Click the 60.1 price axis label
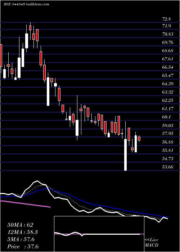Viewport: 180px width, 252px height. click(x=166, y=117)
